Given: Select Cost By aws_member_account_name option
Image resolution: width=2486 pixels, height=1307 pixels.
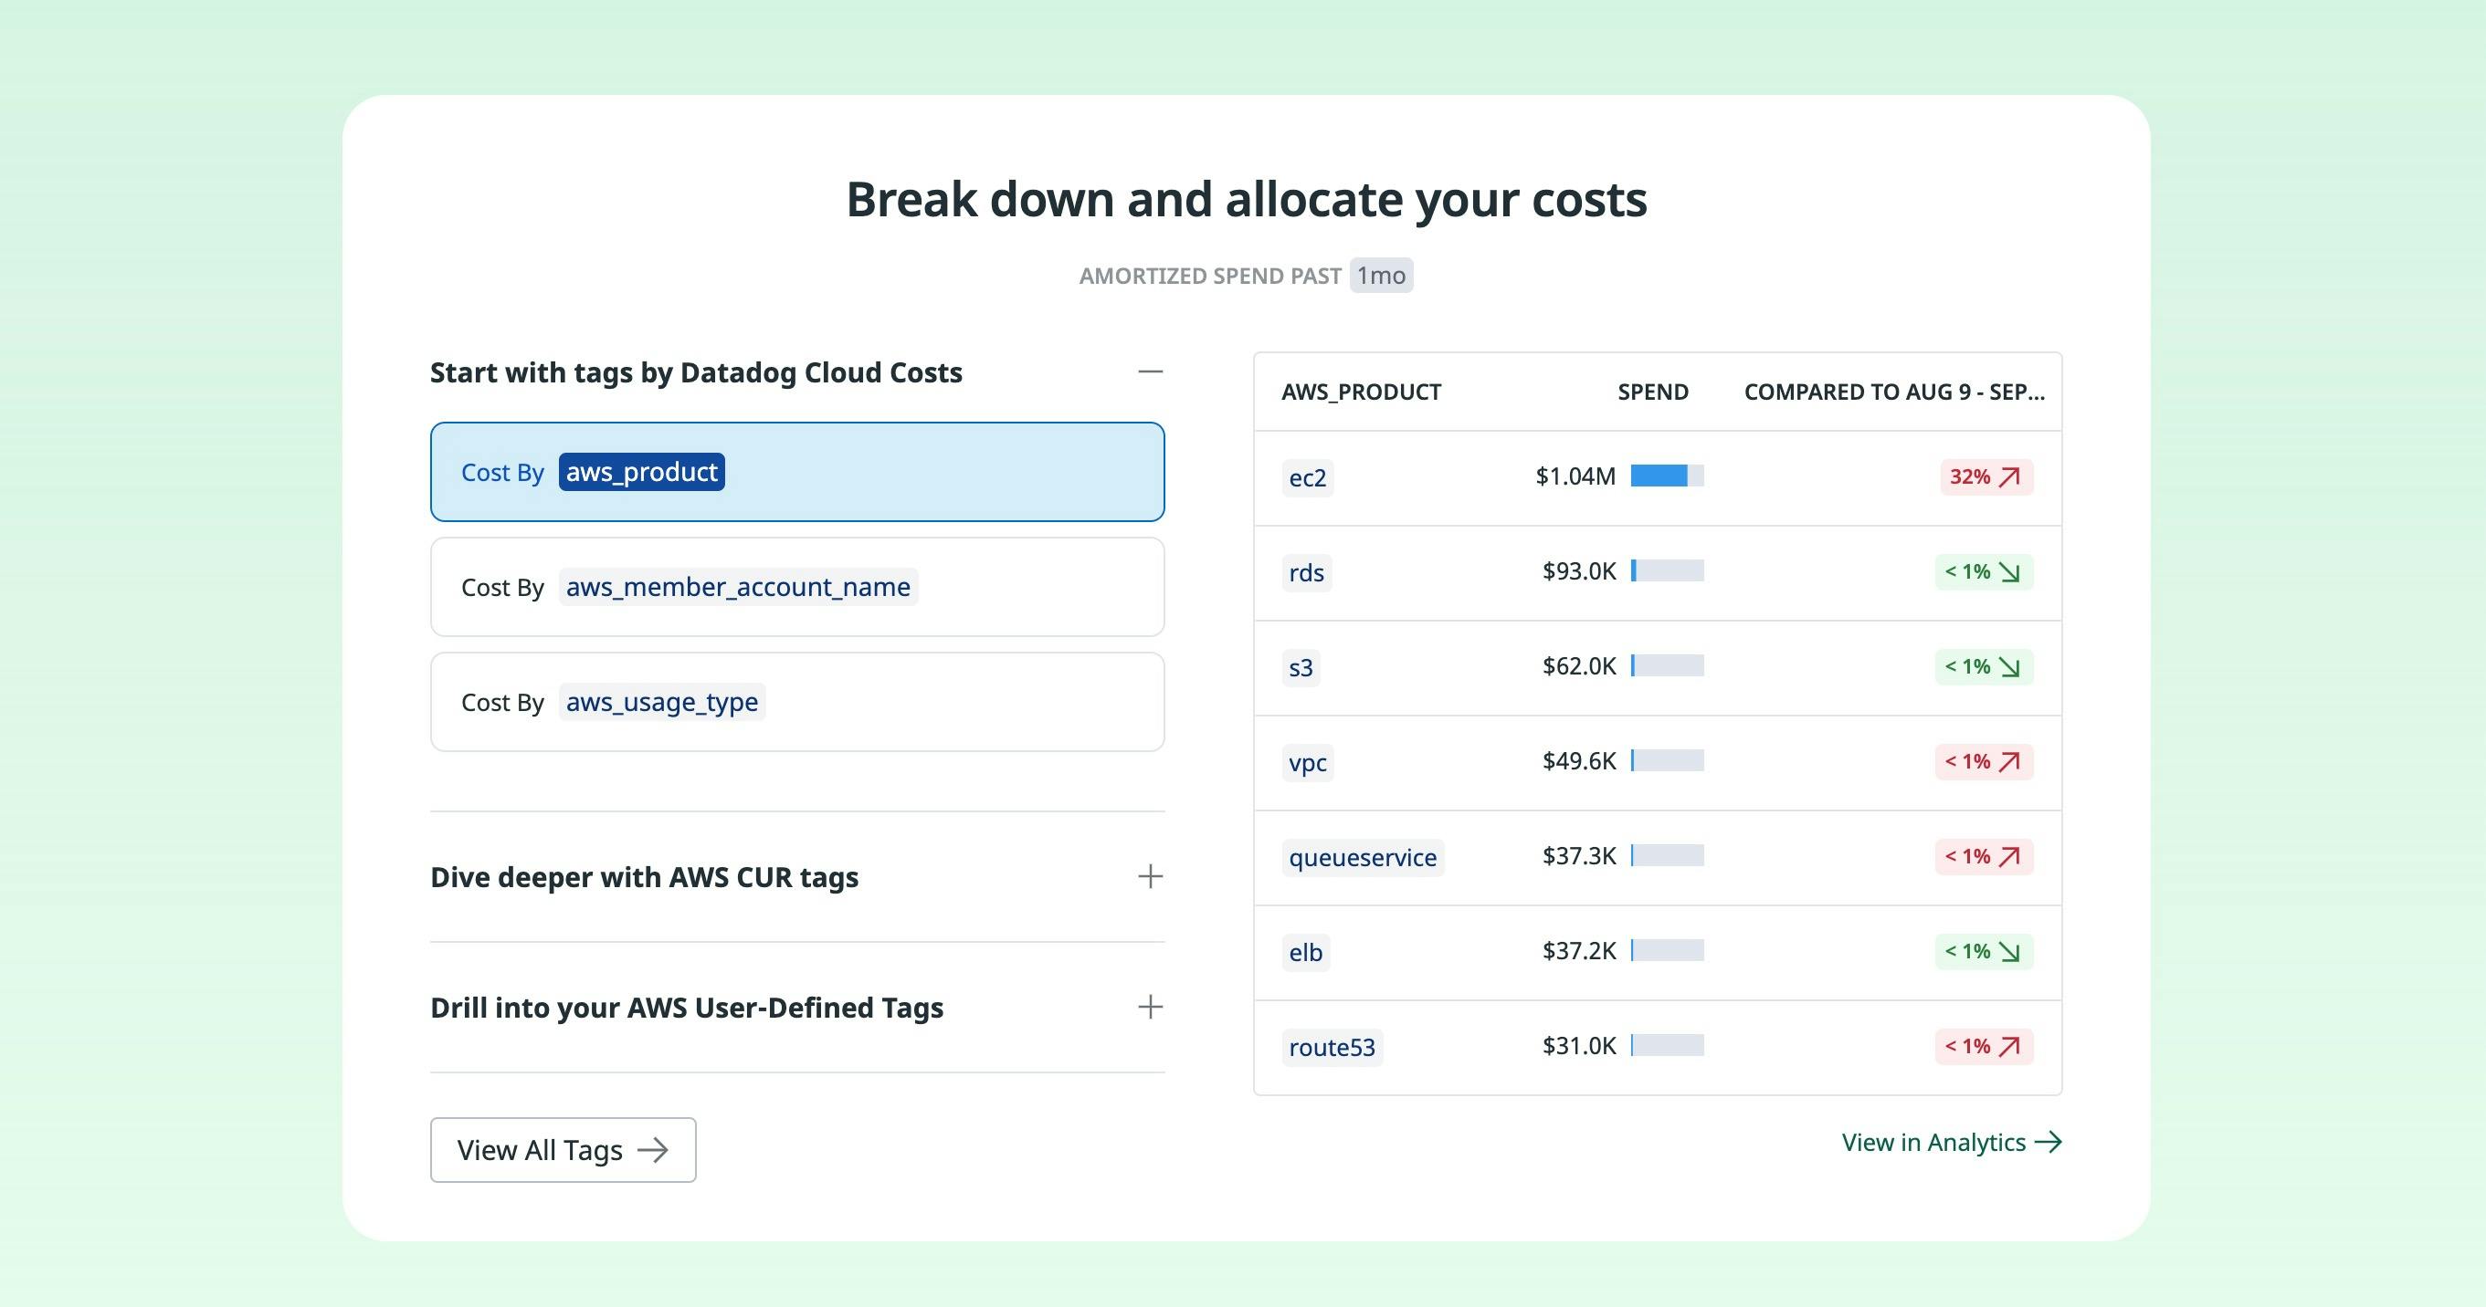Looking at the screenshot, I should click(x=797, y=587).
